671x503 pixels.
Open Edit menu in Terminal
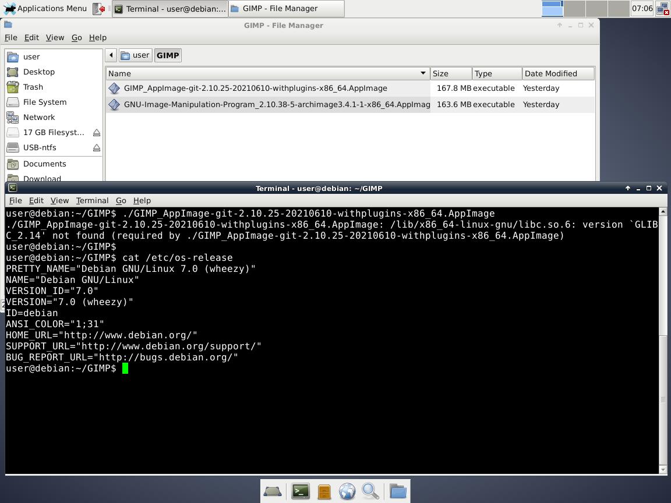pyautogui.click(x=36, y=201)
